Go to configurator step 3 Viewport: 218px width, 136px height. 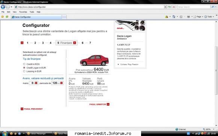[x=43, y=43]
